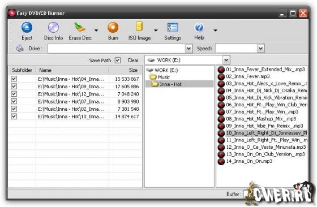Open the arrow menu next to Erase Disc

[x=96, y=31]
